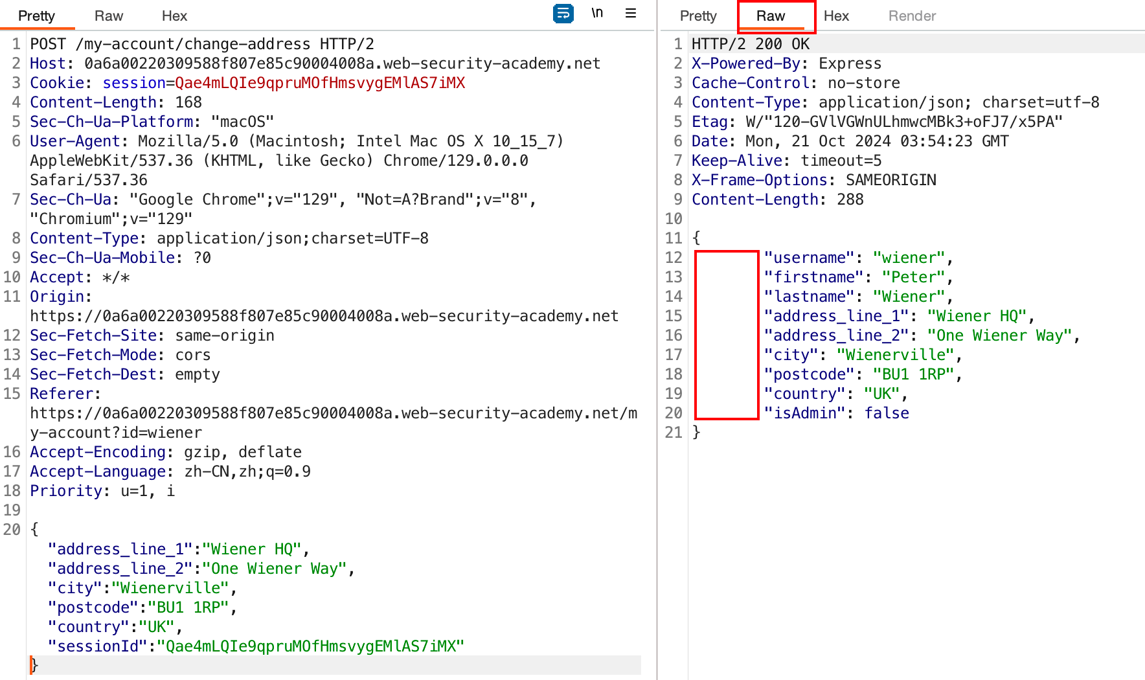Click Keep-Alive: timeout=5 header
The image size is (1145, 680).
[x=787, y=161]
